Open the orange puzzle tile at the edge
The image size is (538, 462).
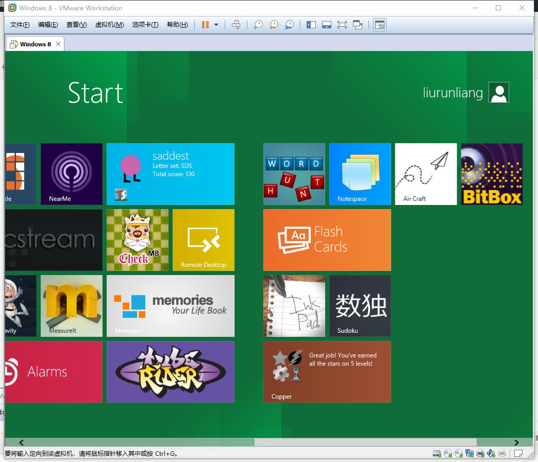[x=21, y=174]
